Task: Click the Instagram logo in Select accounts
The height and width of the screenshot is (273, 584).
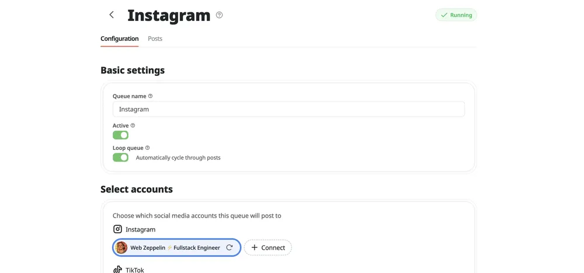Action: click(x=117, y=230)
